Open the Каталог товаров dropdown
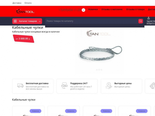The height and width of the screenshot is (116, 155). click(27, 21)
